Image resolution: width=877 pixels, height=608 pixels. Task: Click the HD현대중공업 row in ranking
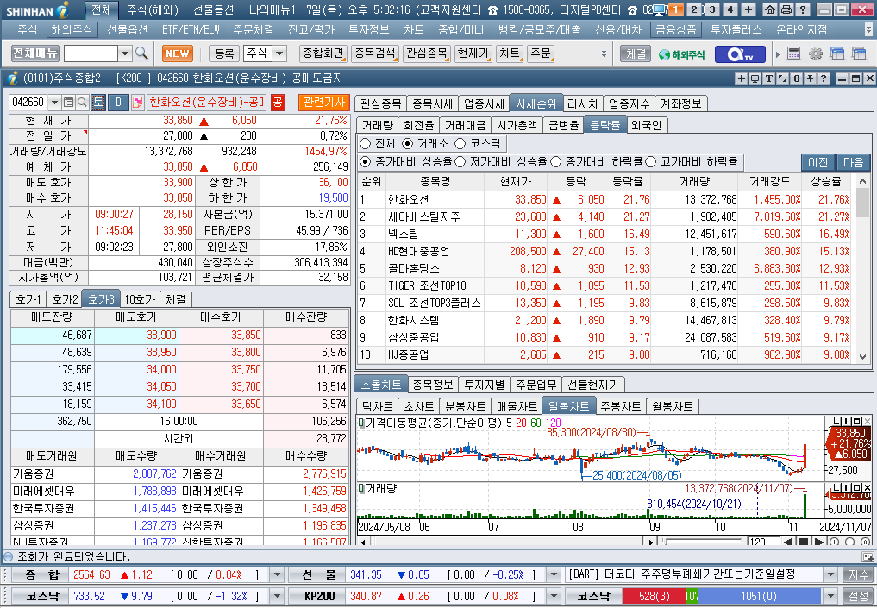point(607,251)
